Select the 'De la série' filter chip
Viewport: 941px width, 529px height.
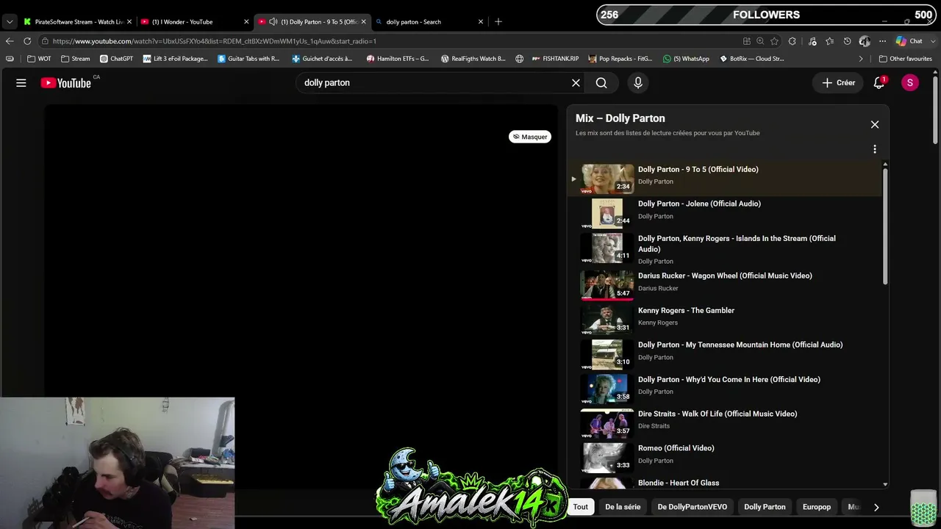tap(623, 507)
